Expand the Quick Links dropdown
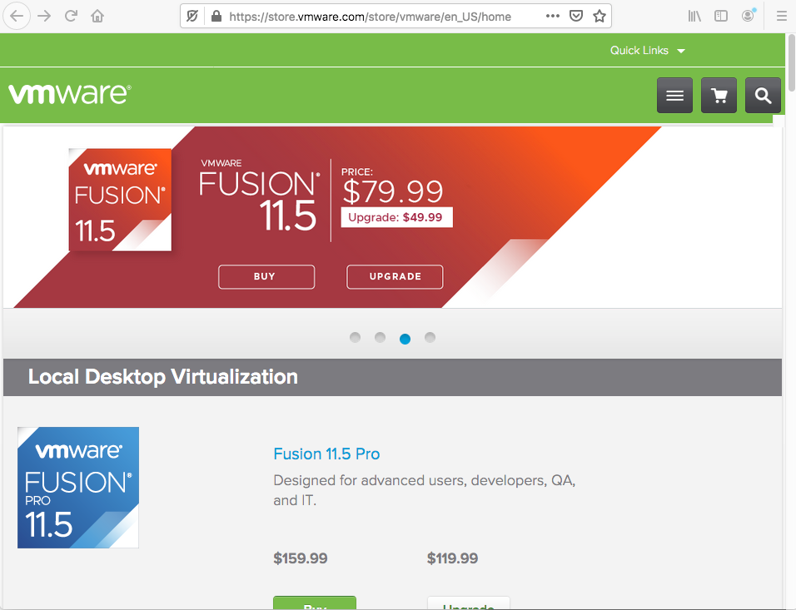 647,51
